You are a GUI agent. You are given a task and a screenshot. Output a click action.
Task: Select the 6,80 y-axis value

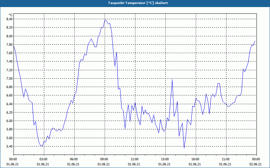tap(9, 87)
